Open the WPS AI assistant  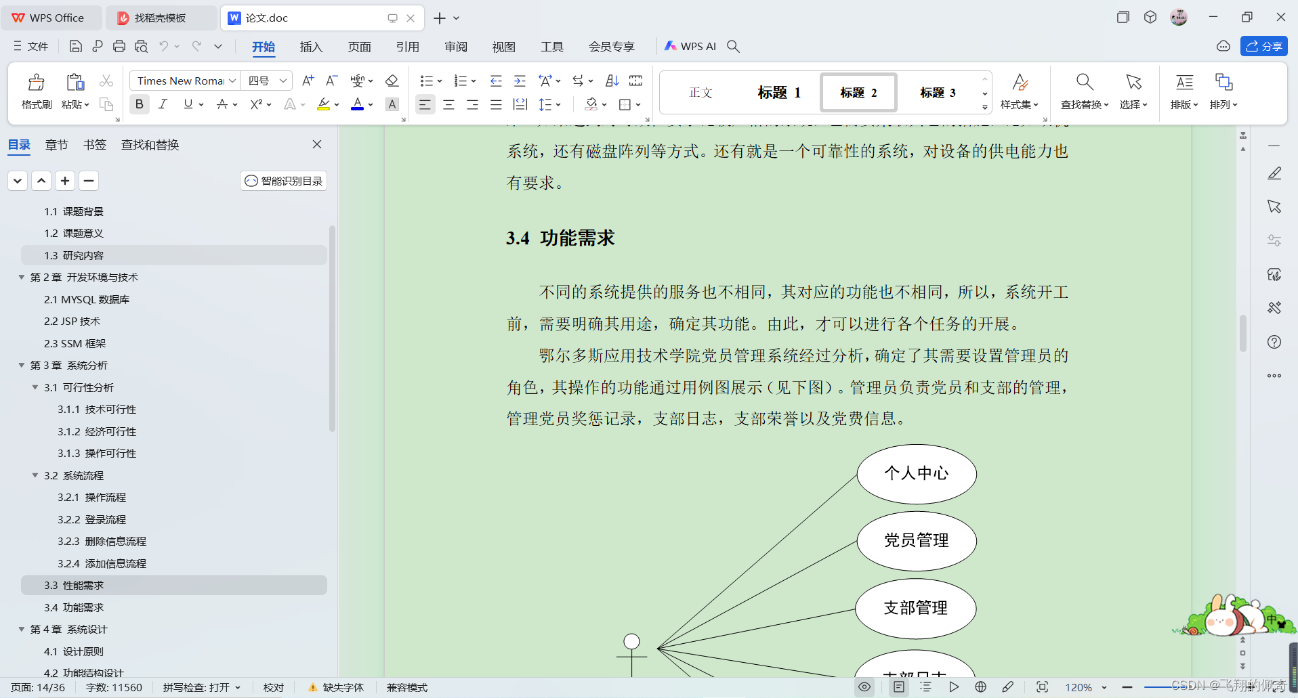click(690, 46)
